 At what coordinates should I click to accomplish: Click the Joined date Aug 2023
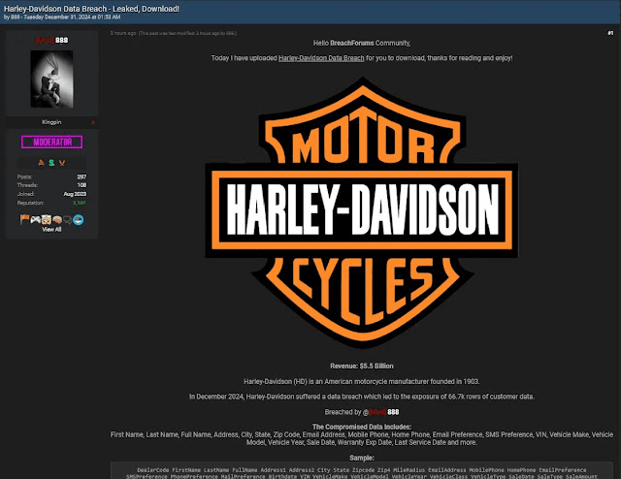click(75, 194)
